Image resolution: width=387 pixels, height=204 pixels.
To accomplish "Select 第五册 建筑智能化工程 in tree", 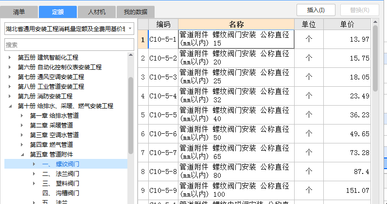I will click(48, 57).
